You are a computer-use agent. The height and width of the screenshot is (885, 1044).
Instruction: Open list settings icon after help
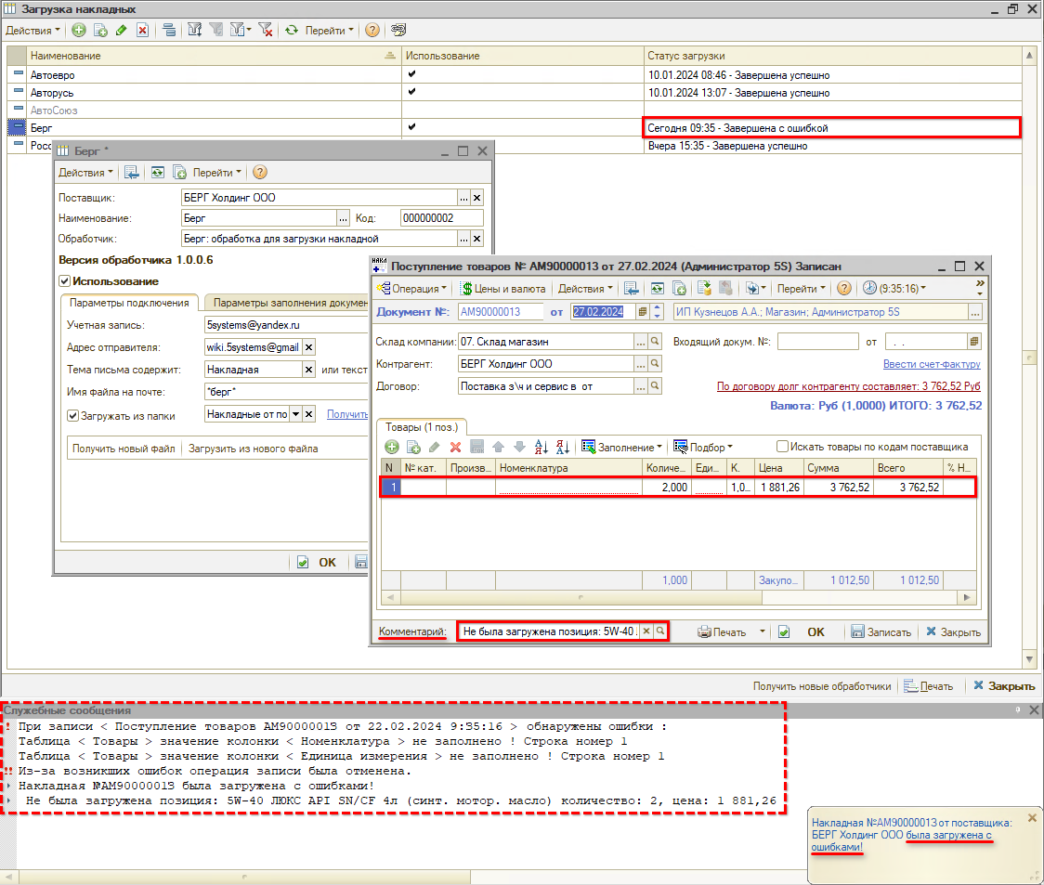tap(398, 30)
